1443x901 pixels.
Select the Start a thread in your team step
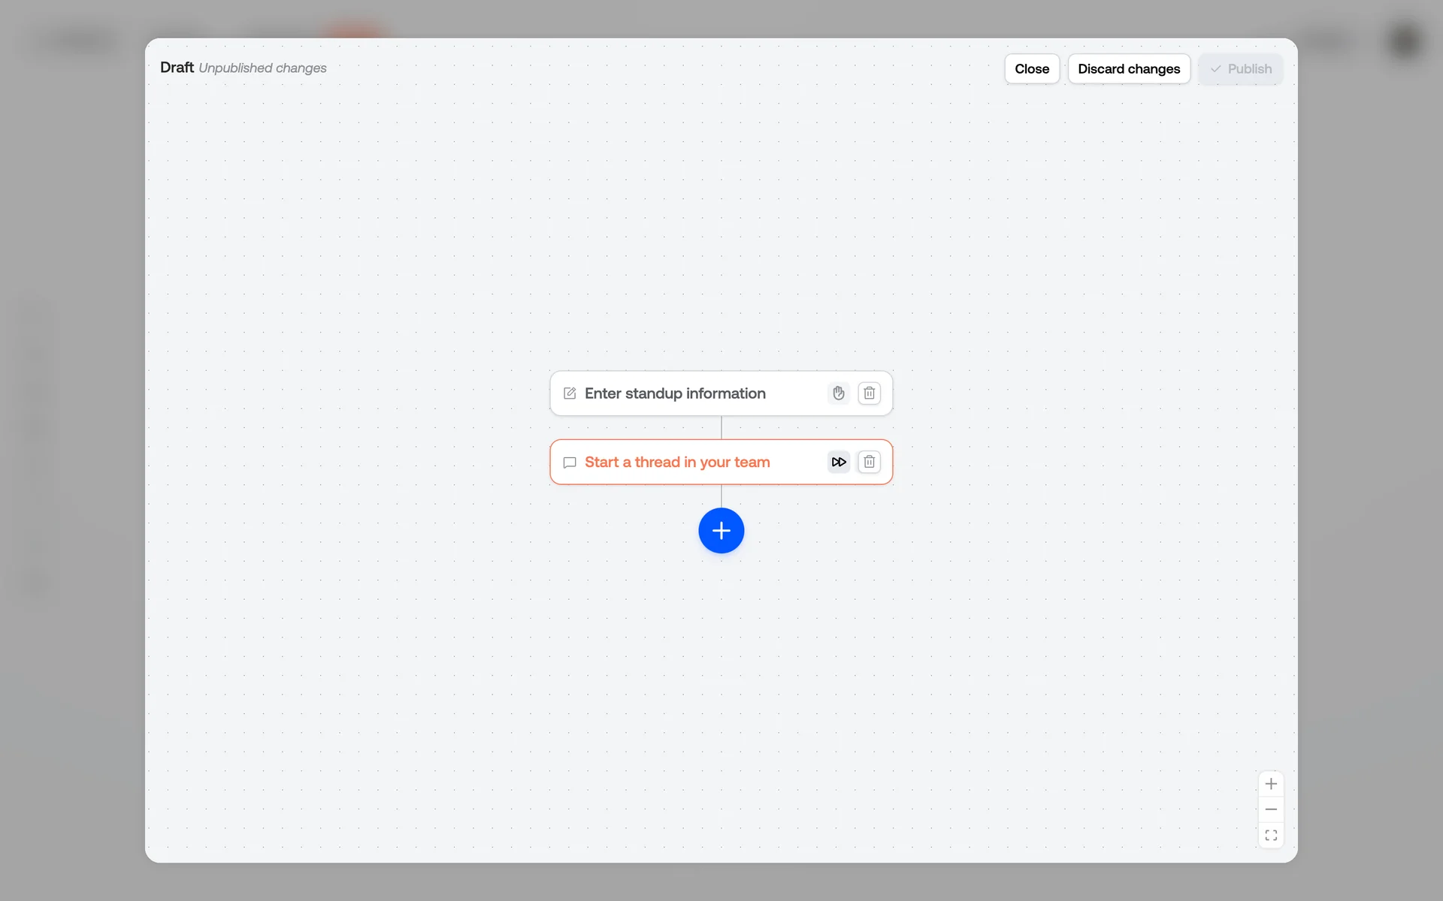pos(676,463)
